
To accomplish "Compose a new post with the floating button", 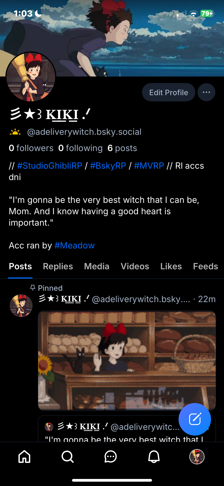I will (x=195, y=419).
